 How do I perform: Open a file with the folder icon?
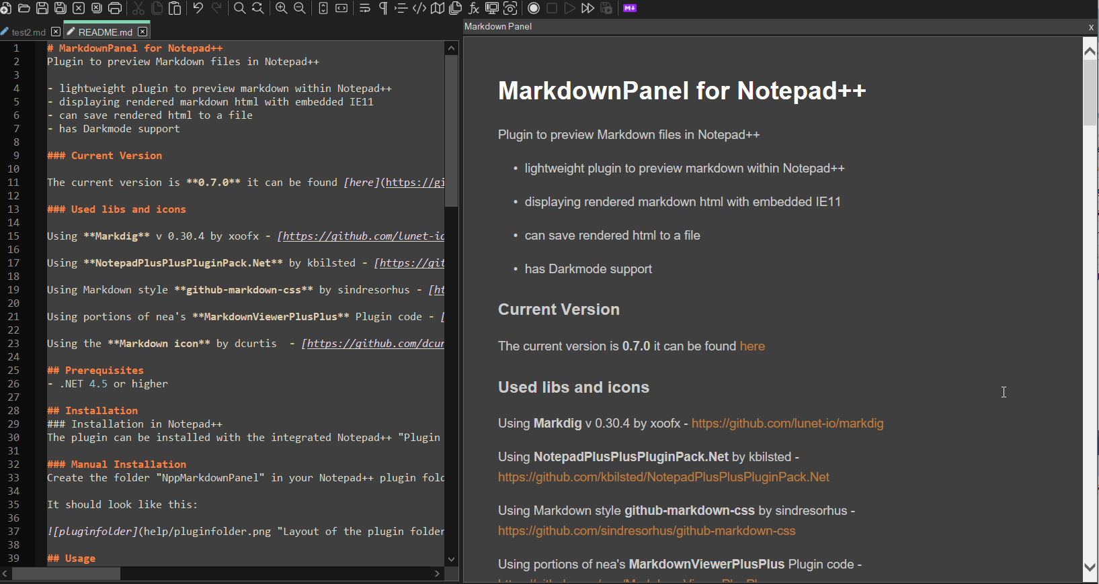pyautogui.click(x=24, y=8)
